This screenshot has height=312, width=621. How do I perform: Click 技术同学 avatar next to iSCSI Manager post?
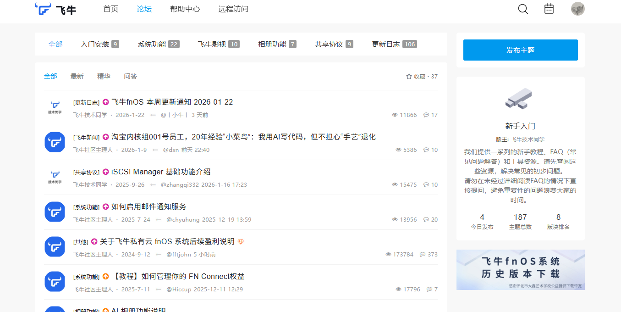click(x=55, y=177)
